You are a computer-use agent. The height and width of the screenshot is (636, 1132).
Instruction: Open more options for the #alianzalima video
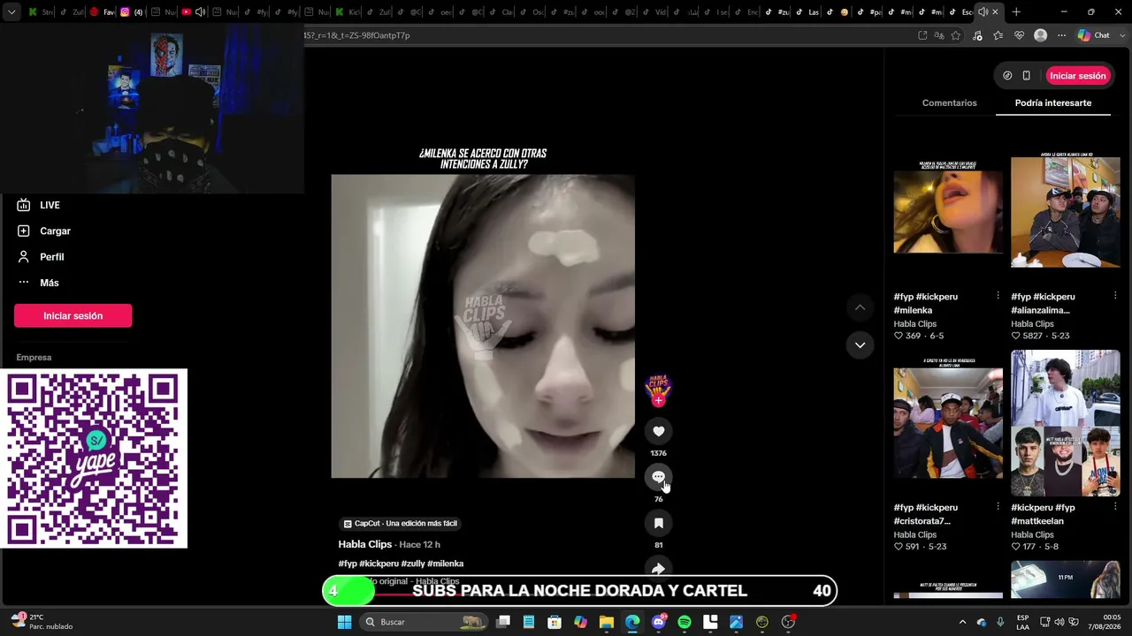click(1114, 296)
